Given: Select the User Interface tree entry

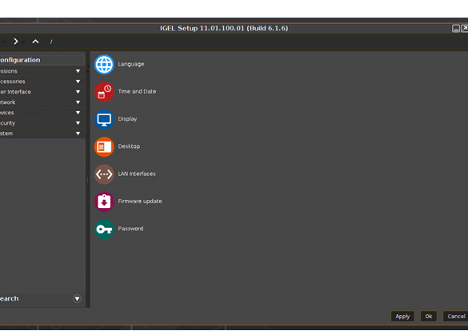Looking at the screenshot, I should 42,92.
